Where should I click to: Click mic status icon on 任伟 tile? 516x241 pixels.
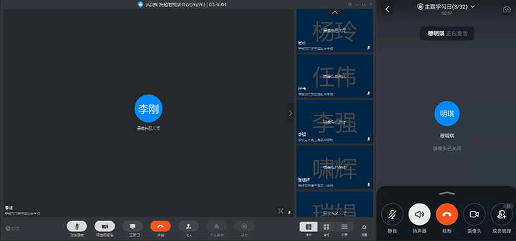[368, 93]
